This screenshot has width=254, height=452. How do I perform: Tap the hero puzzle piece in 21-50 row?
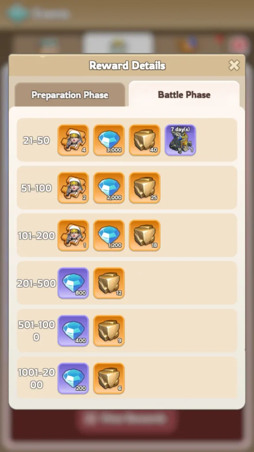tap(73, 140)
